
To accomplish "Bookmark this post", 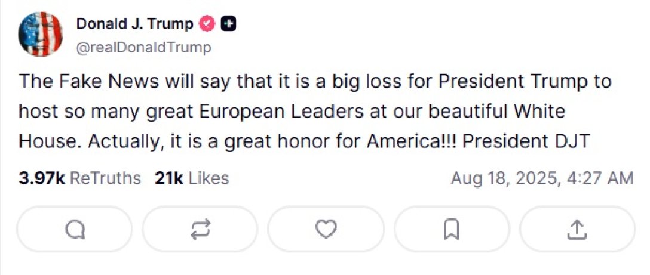I will 452,228.
